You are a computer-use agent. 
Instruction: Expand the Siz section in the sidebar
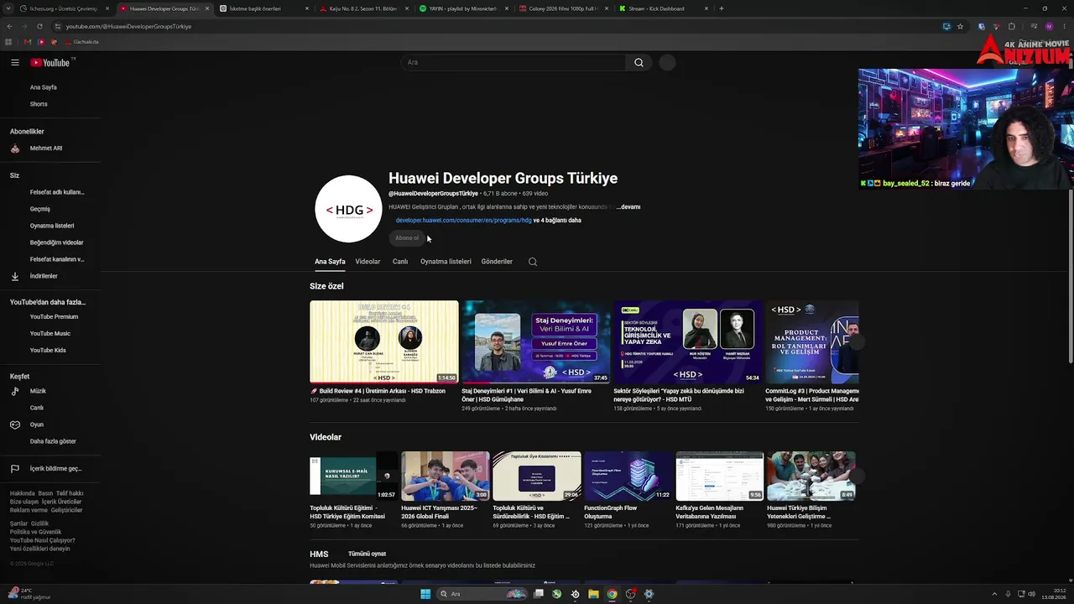tap(14, 175)
